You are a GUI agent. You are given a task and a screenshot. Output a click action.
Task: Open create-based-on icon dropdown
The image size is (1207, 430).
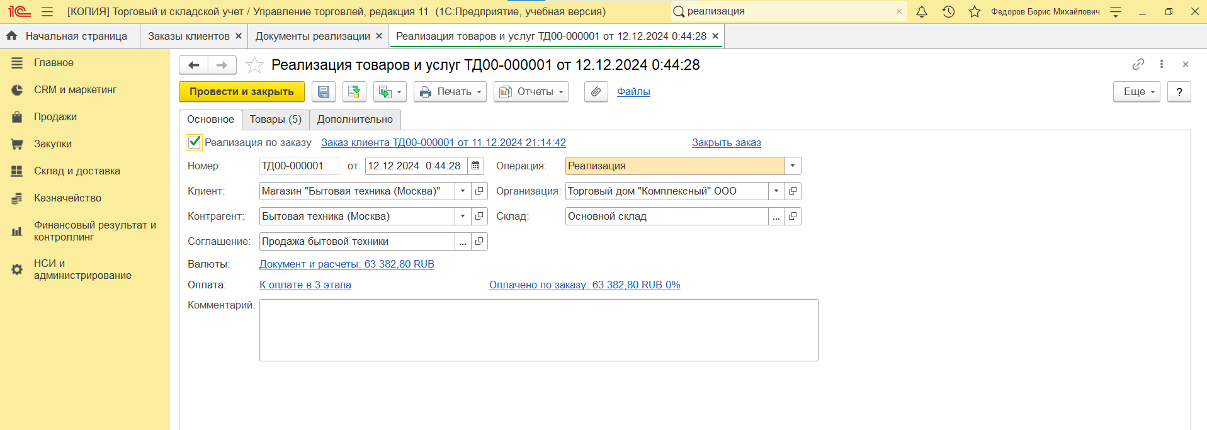tap(390, 92)
